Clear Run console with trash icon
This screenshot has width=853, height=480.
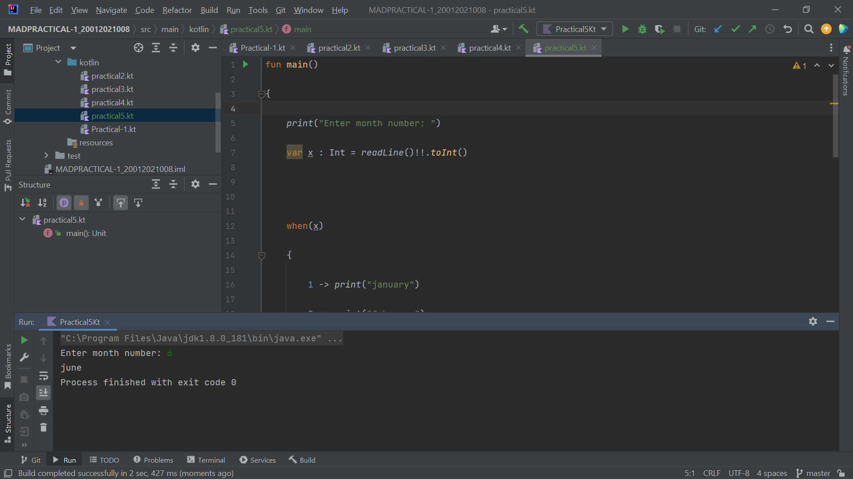pos(43,427)
